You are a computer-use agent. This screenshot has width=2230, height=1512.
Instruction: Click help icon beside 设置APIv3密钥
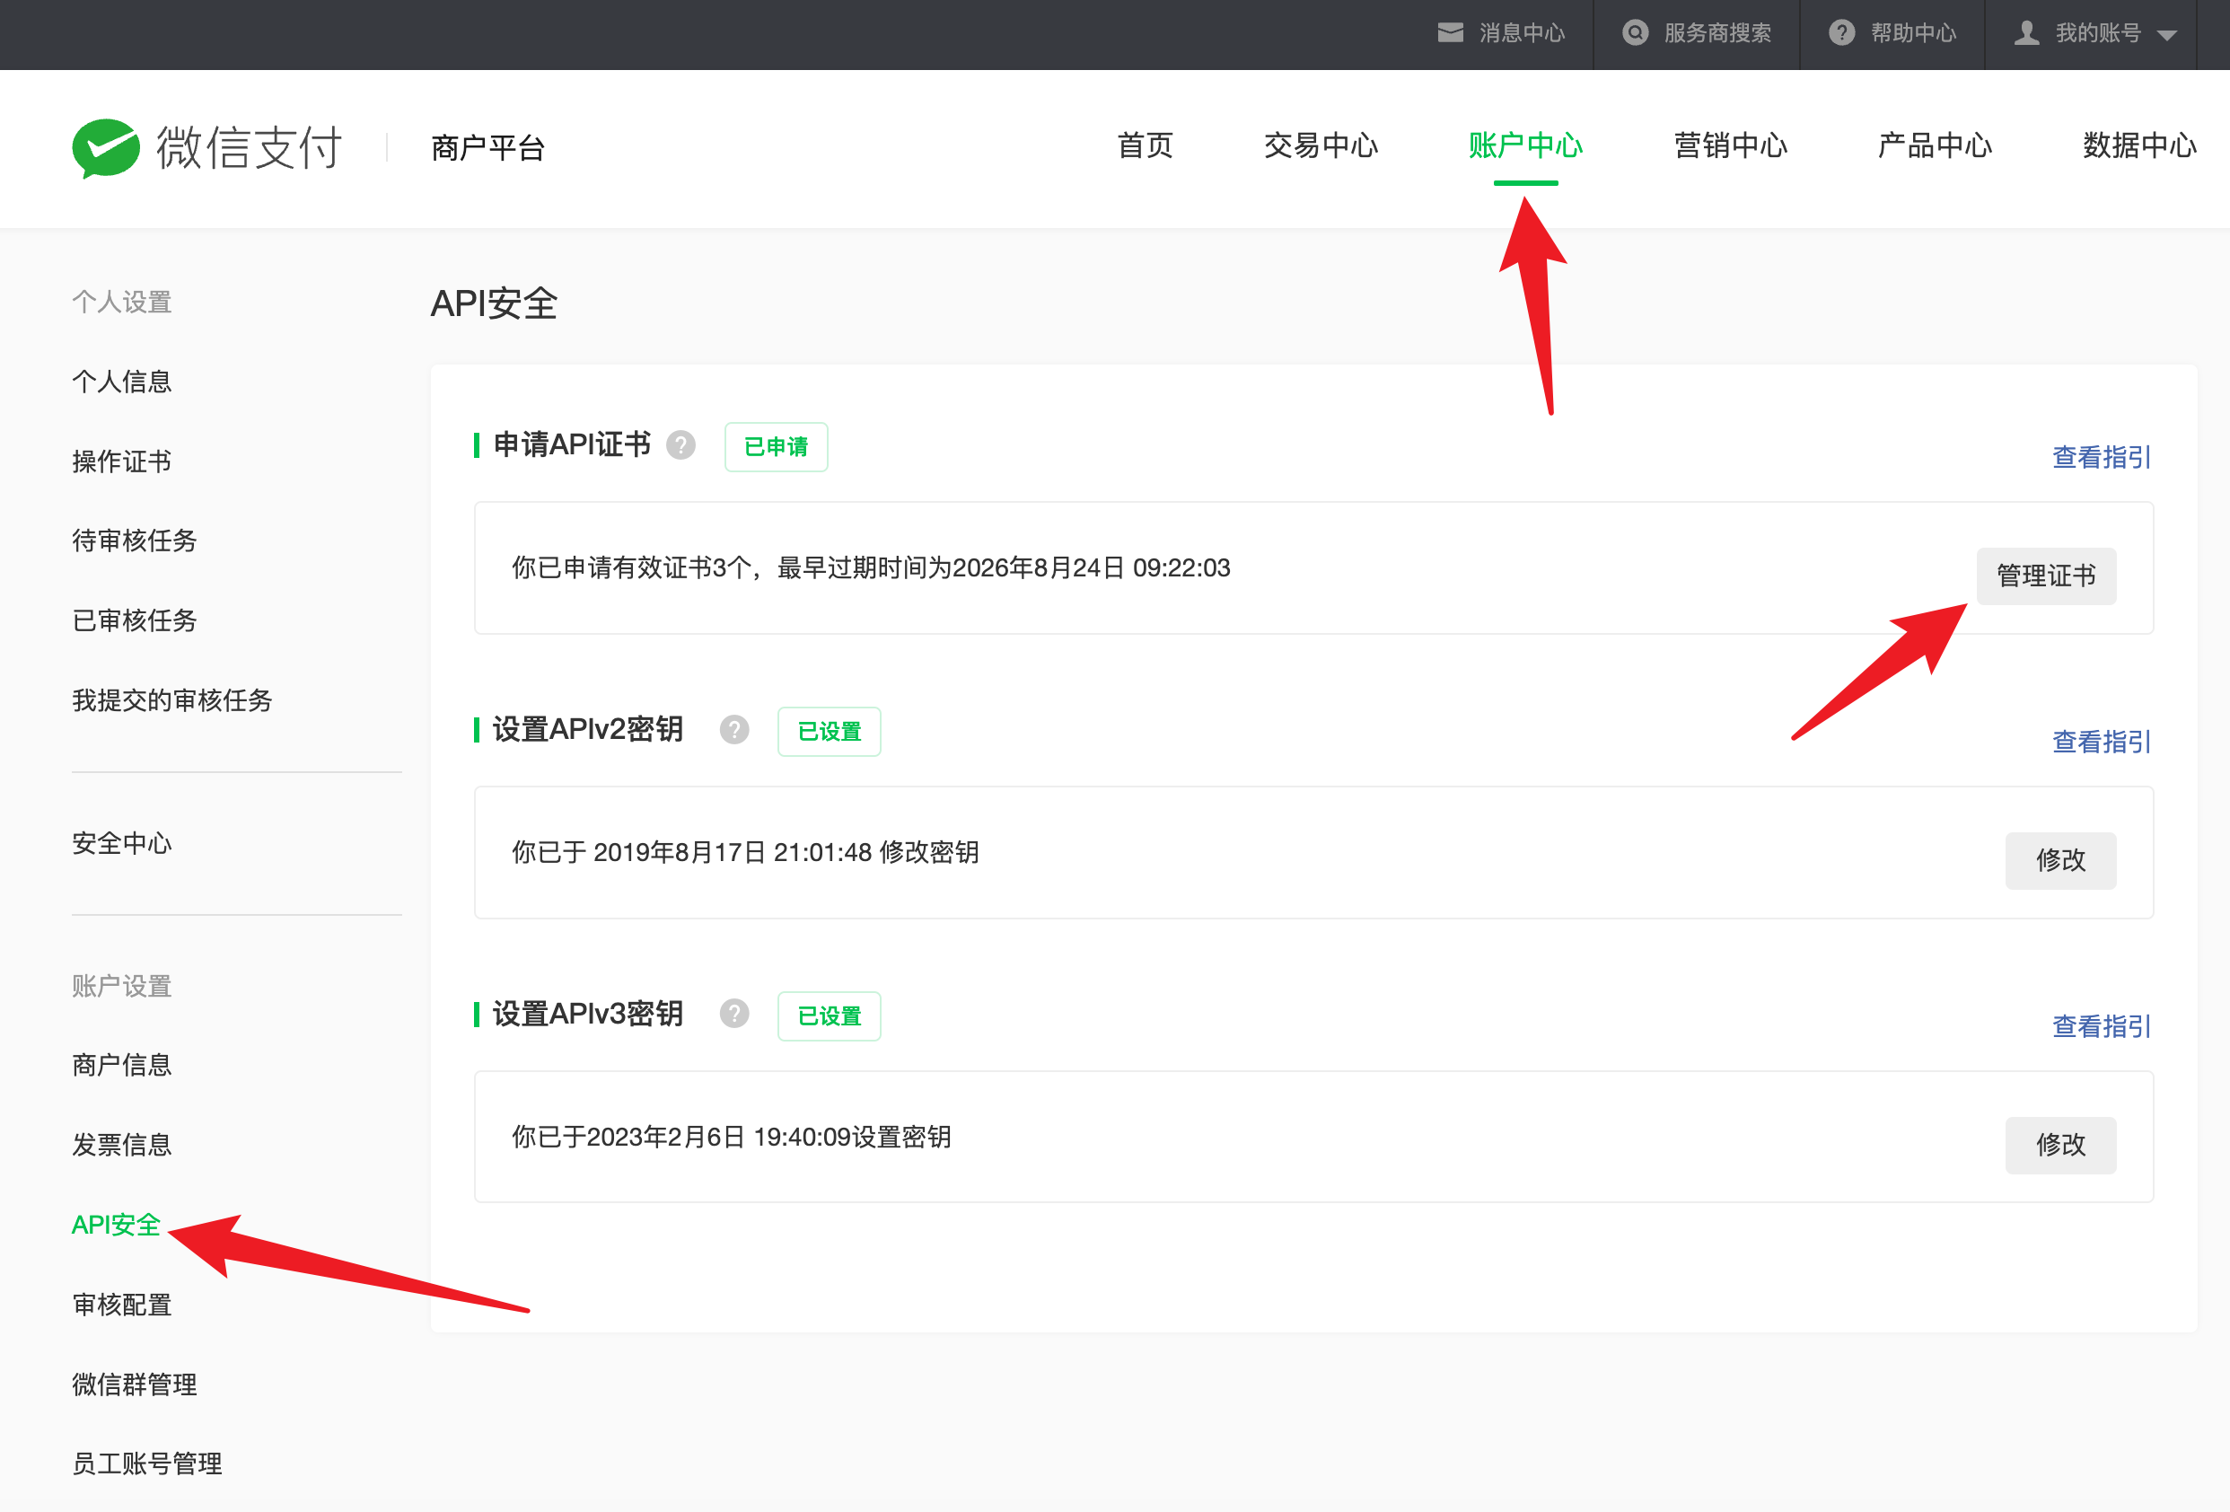tap(734, 1014)
